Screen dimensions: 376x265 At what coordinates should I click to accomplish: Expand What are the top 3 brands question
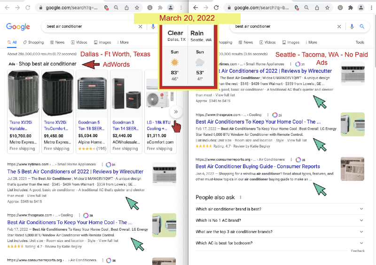coord(280,232)
